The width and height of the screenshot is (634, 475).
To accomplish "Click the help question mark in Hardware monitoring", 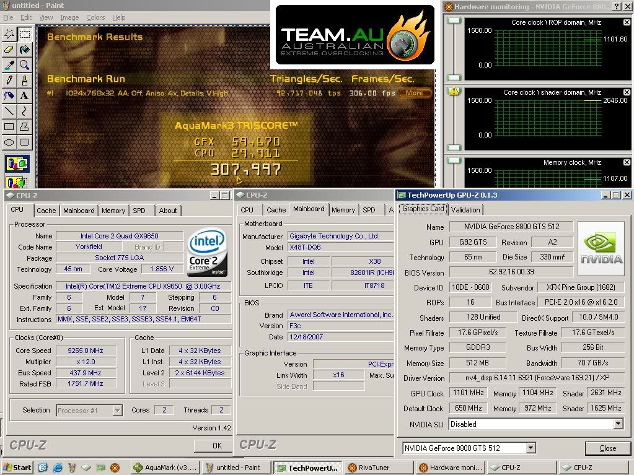I will tap(616, 6).
